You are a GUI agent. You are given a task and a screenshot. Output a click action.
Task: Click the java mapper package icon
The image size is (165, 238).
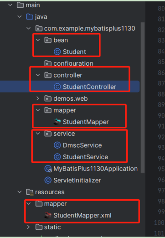click(48, 110)
